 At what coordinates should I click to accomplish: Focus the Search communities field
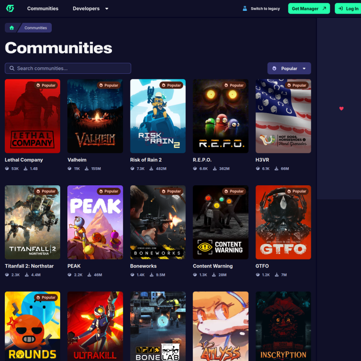[x=68, y=68]
